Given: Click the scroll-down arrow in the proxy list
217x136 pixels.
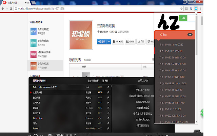Looking at the screenshot, I should pos(196,122).
